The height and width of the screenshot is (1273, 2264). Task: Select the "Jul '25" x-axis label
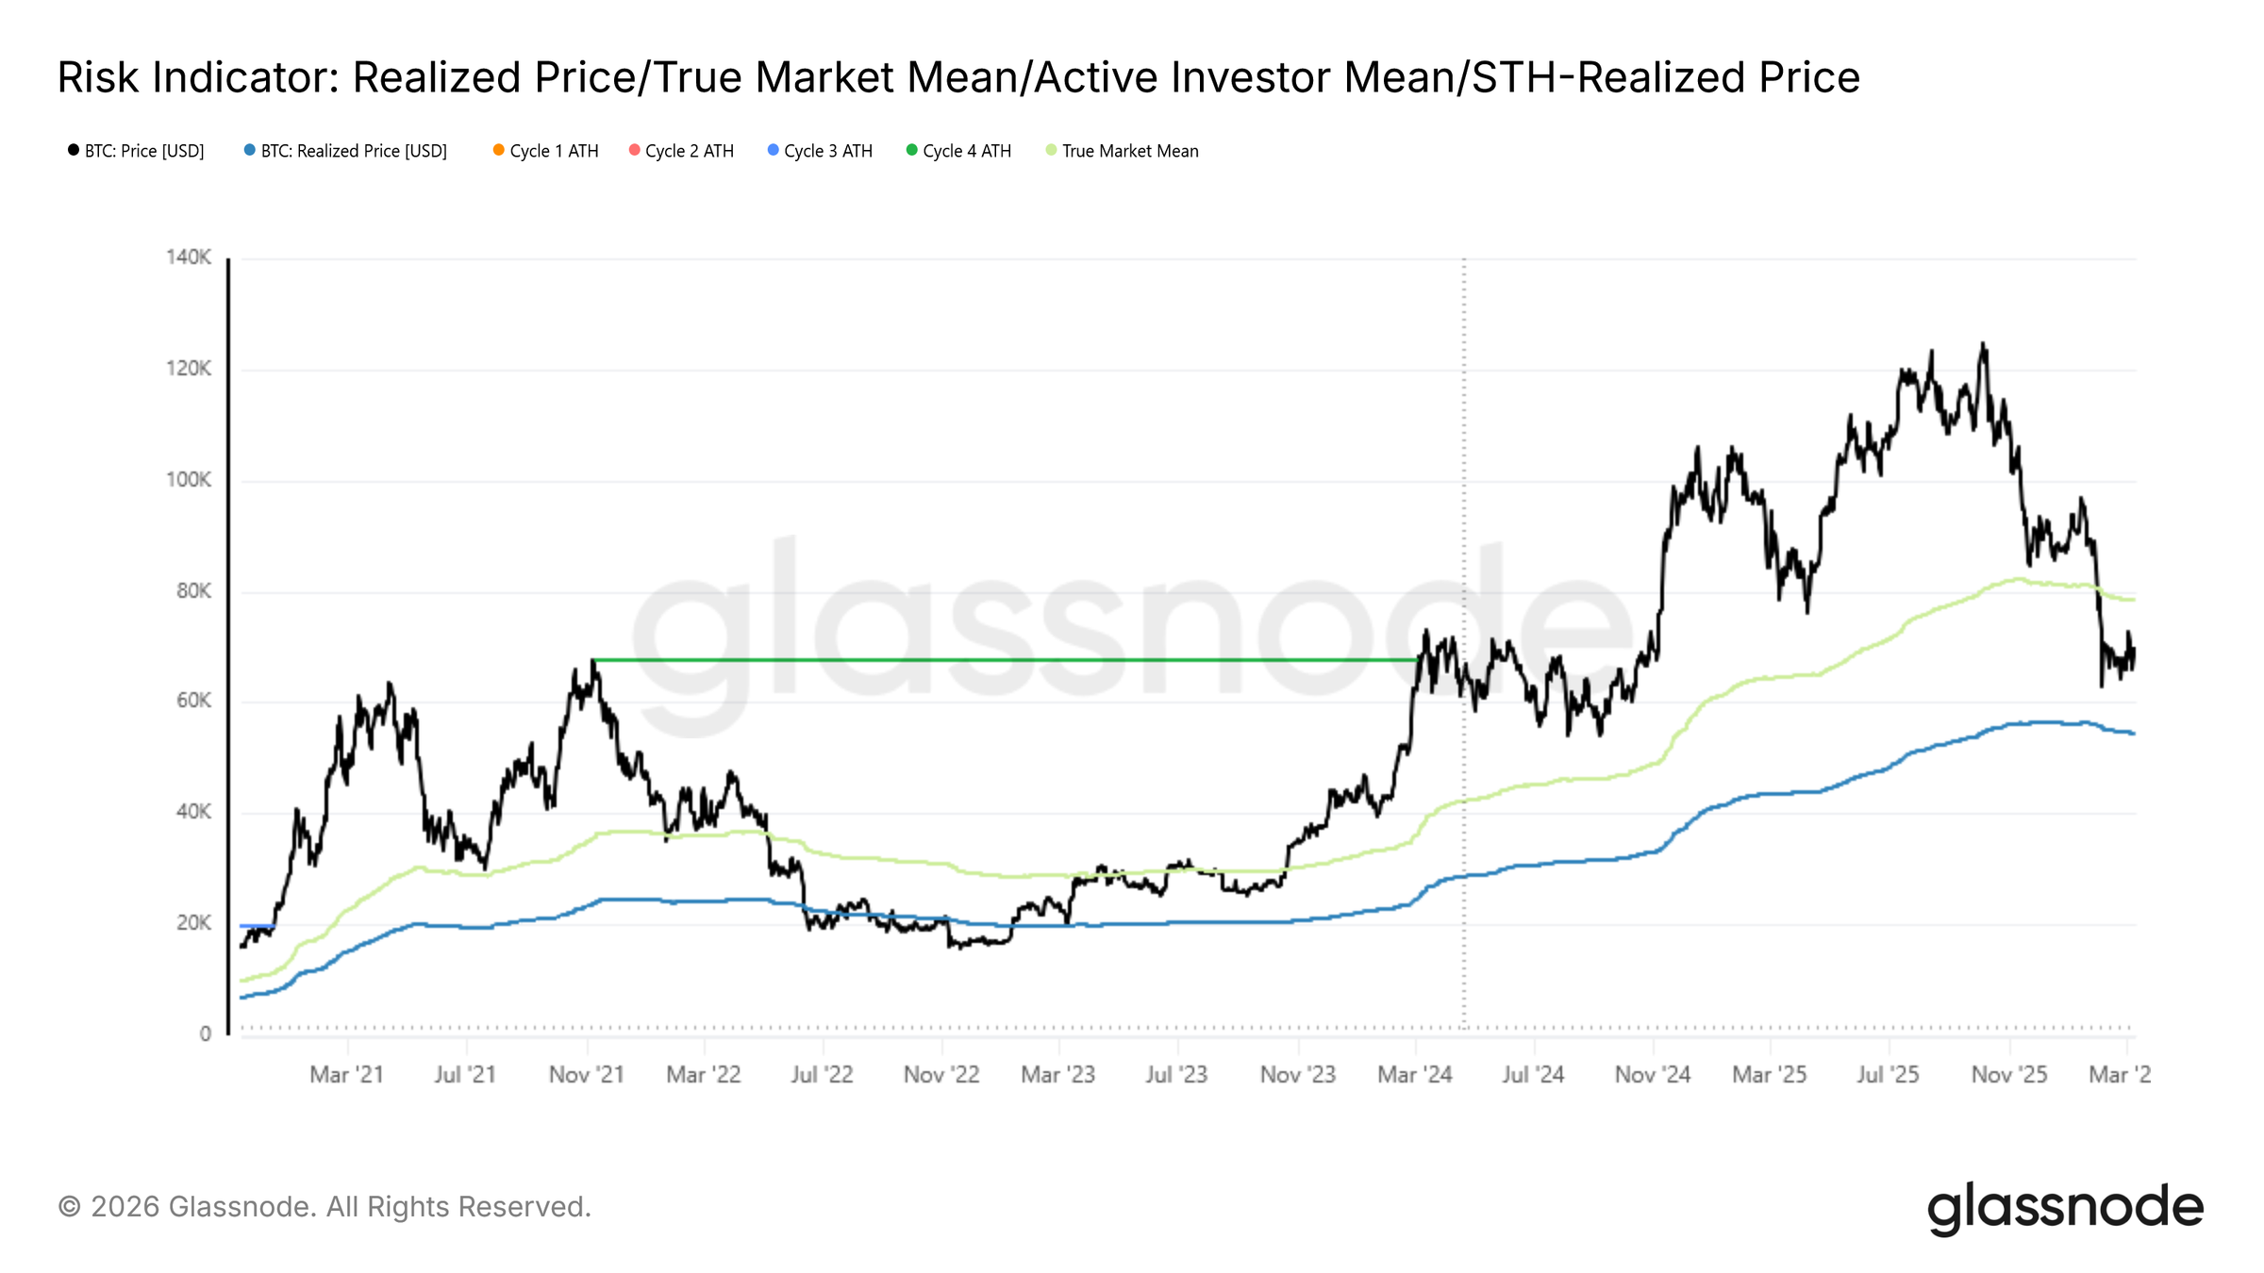pos(1888,1075)
